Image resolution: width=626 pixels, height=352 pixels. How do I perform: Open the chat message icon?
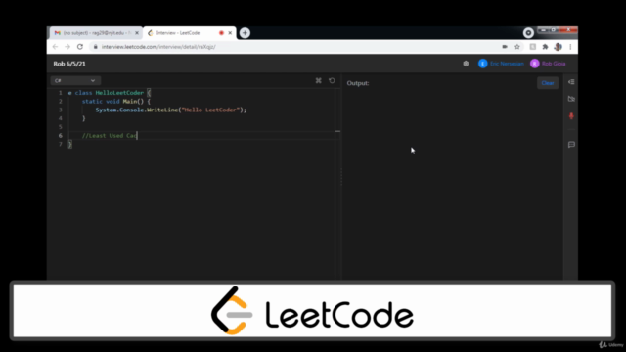[x=571, y=145]
